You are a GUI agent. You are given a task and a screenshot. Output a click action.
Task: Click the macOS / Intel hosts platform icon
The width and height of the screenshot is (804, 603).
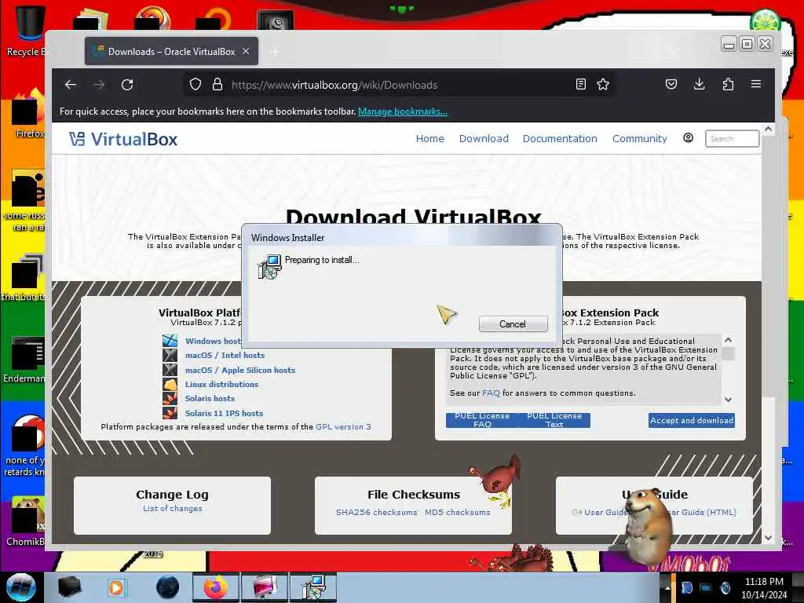click(x=170, y=355)
